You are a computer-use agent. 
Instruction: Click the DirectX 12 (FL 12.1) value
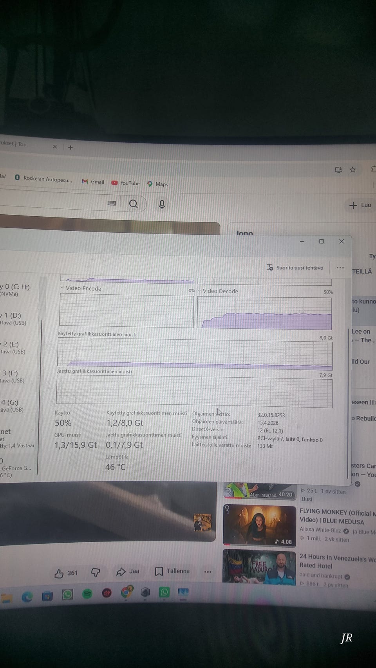coord(270,431)
